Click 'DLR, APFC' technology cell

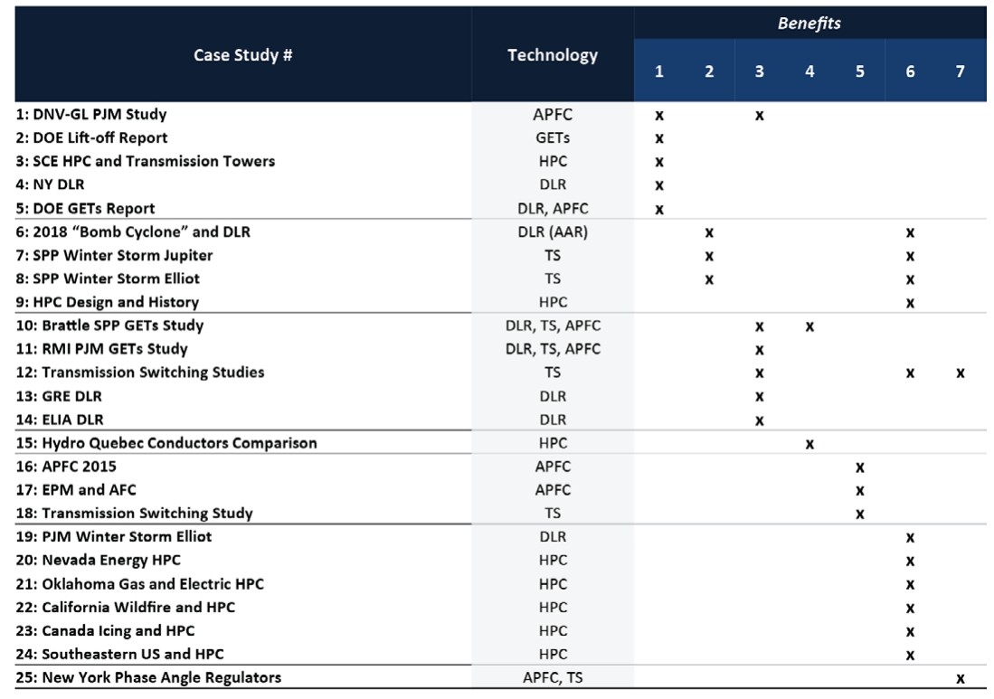552,209
